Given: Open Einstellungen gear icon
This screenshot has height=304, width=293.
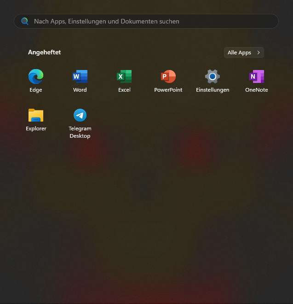Looking at the screenshot, I should pos(213,76).
